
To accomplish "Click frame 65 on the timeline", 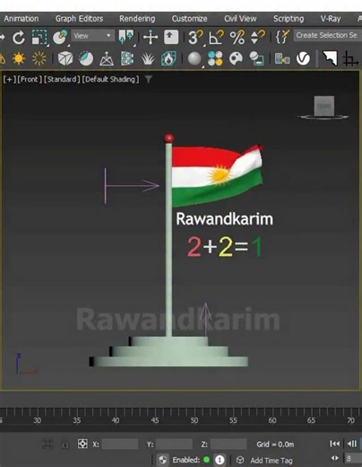I will point(311,420).
